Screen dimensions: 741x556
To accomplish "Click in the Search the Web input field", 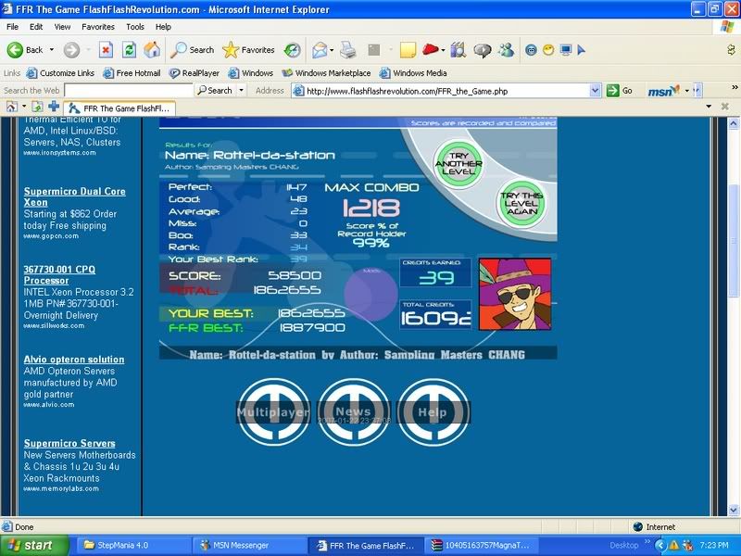I will [128, 90].
